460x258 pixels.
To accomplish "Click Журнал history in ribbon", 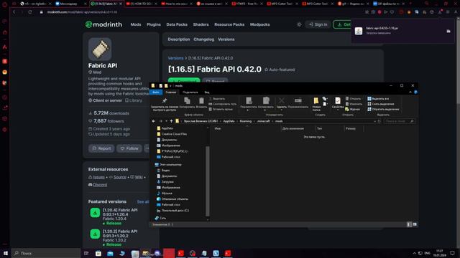I will [x=352, y=110].
